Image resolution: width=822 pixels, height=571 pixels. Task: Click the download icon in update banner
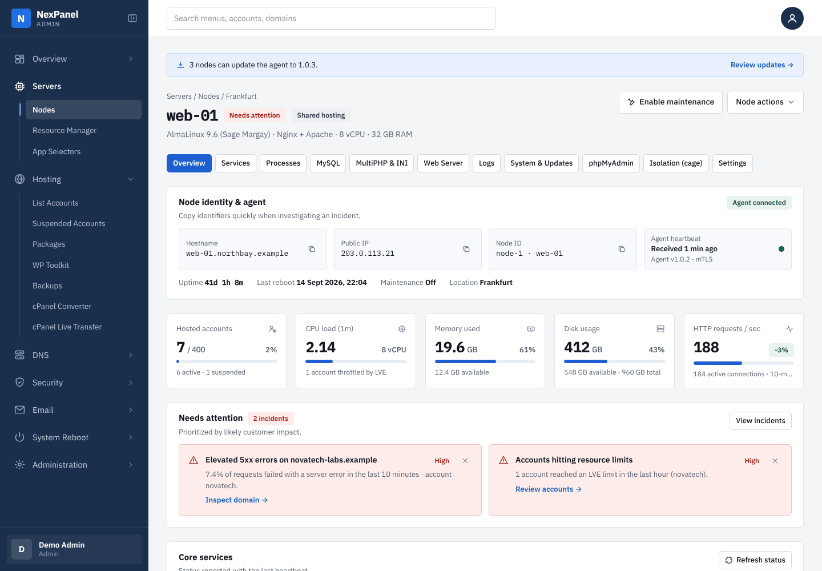(x=180, y=65)
